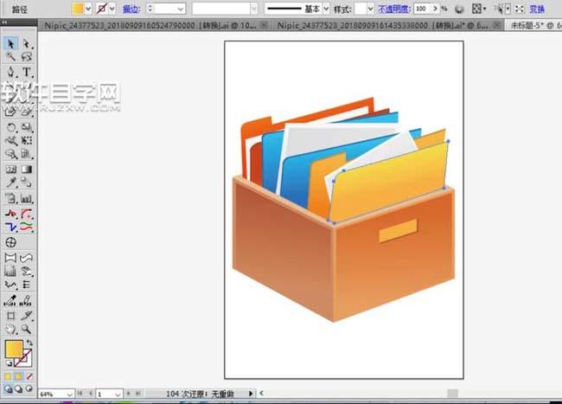Switch to second Nipic ...1435338000 document tab
Screen dimensions: 562x404
383,25
